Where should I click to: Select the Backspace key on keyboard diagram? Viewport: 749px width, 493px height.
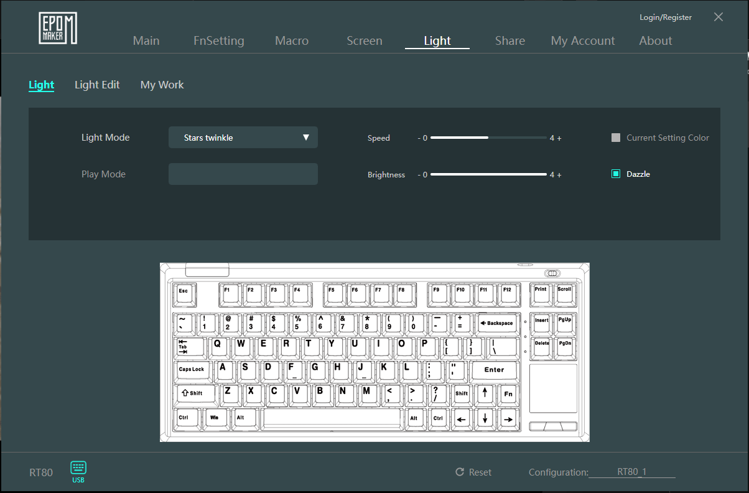(497, 324)
